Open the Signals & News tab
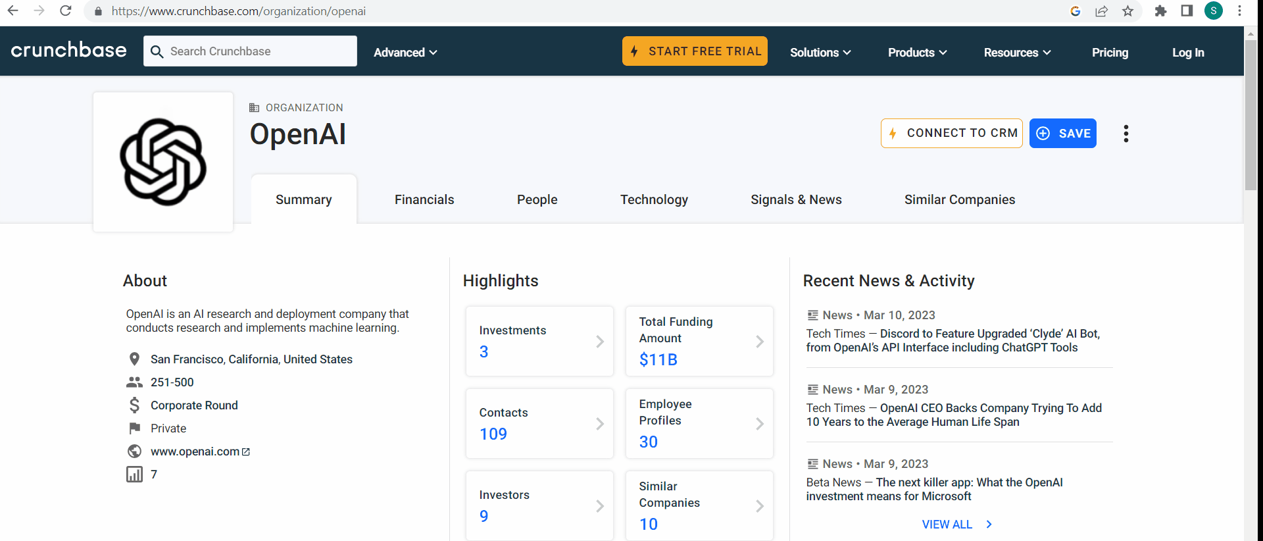1263x541 pixels. pos(796,199)
